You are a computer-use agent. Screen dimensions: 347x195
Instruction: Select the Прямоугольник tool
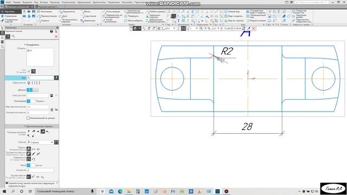47,16
